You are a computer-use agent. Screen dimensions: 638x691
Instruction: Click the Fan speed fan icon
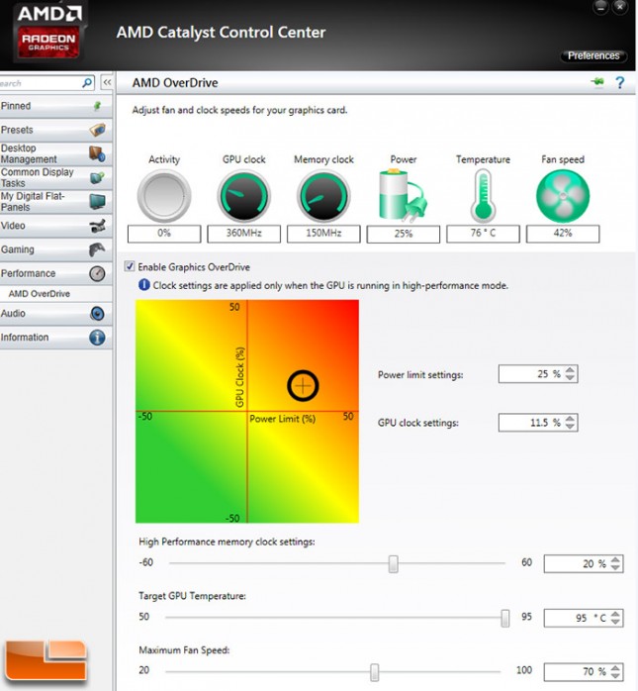pos(563,196)
